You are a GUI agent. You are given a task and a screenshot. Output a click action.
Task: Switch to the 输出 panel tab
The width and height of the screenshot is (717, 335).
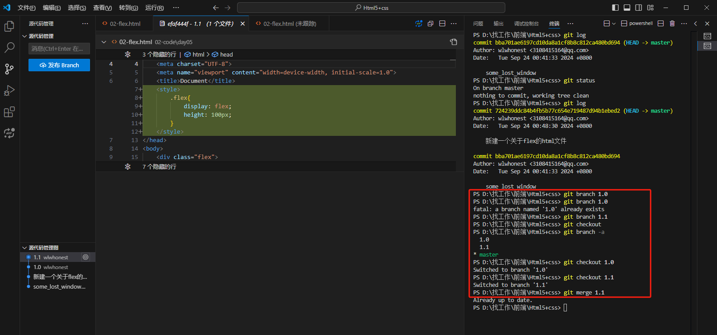(499, 24)
